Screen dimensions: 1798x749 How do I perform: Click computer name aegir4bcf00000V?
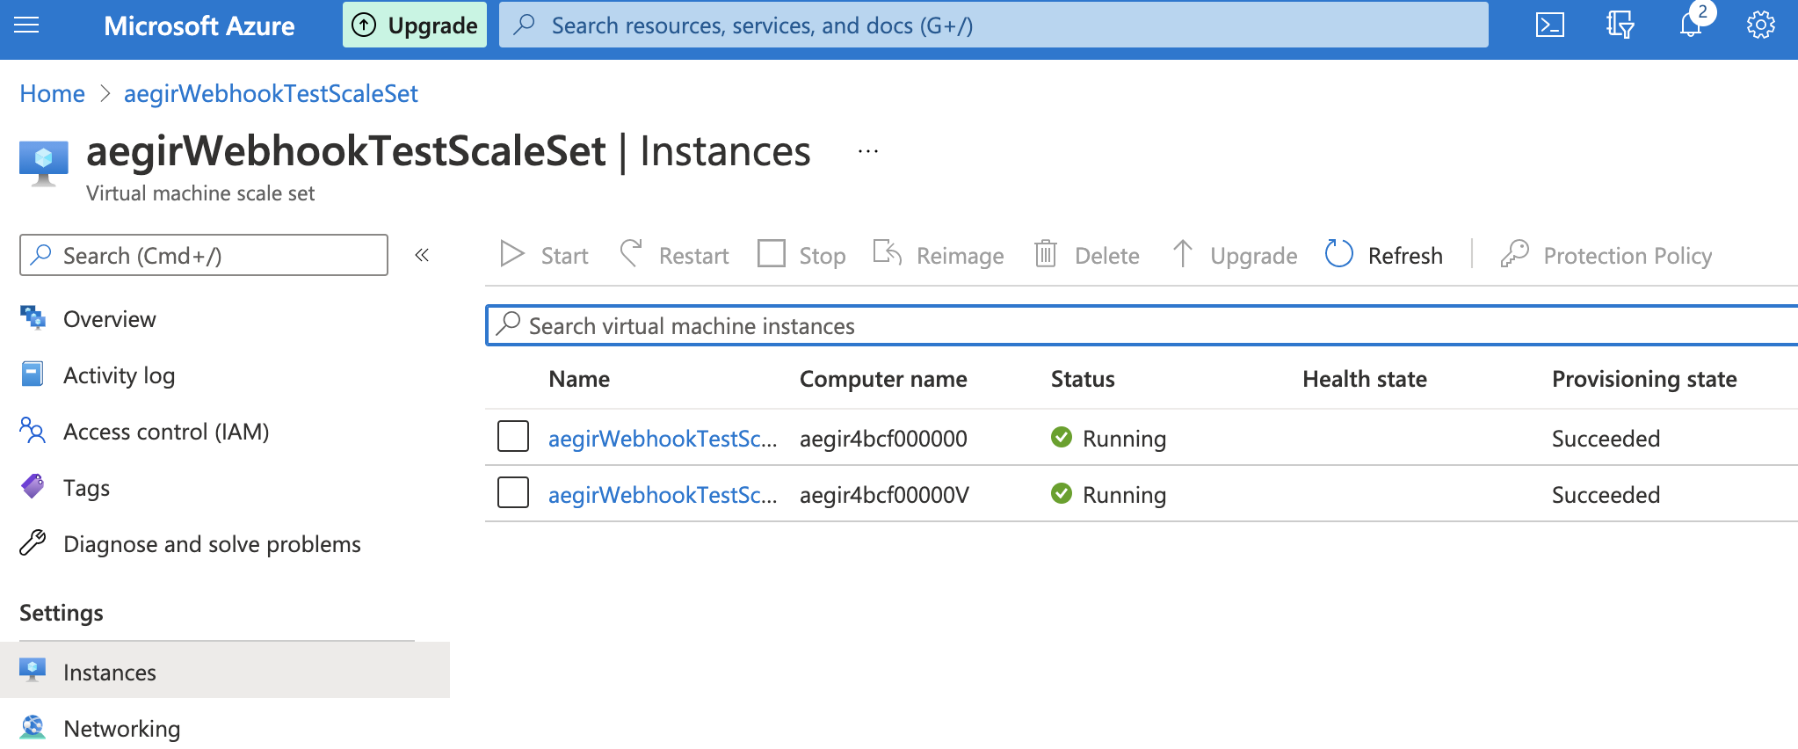tap(884, 495)
